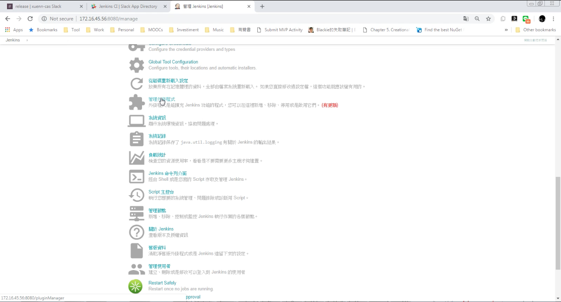Open the LINE extension with 99 badge
Screen dimensions: 561x302
coord(526,19)
